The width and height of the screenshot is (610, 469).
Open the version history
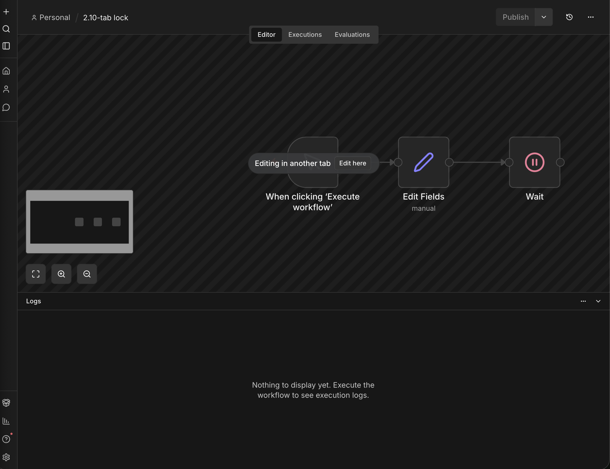569,17
